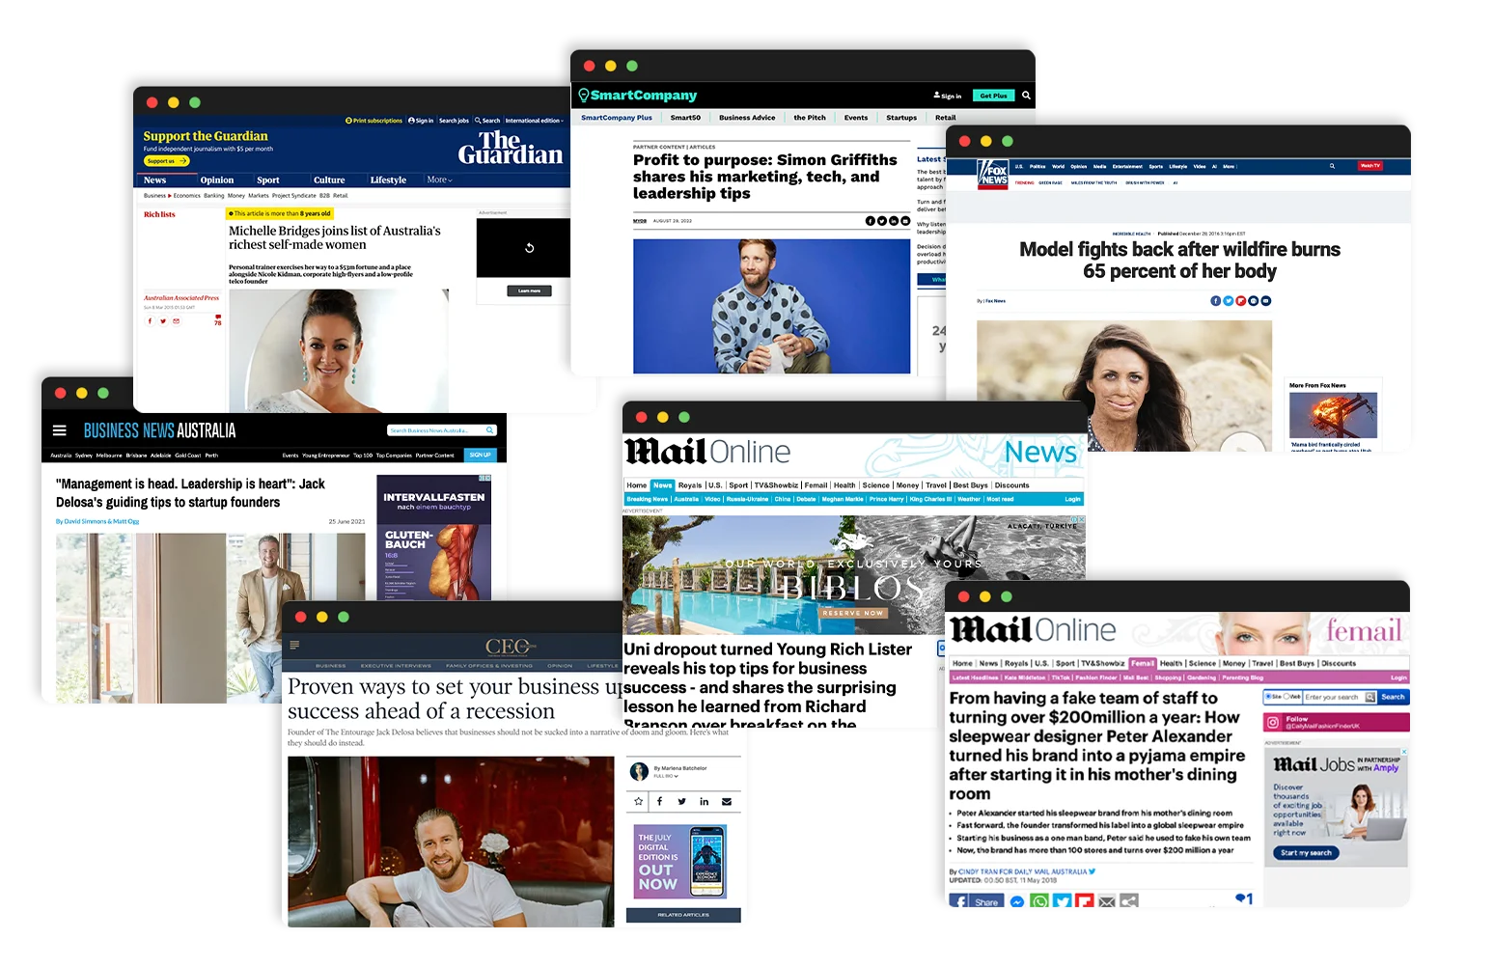Click Sign Up in Business News Australia

[x=480, y=455]
